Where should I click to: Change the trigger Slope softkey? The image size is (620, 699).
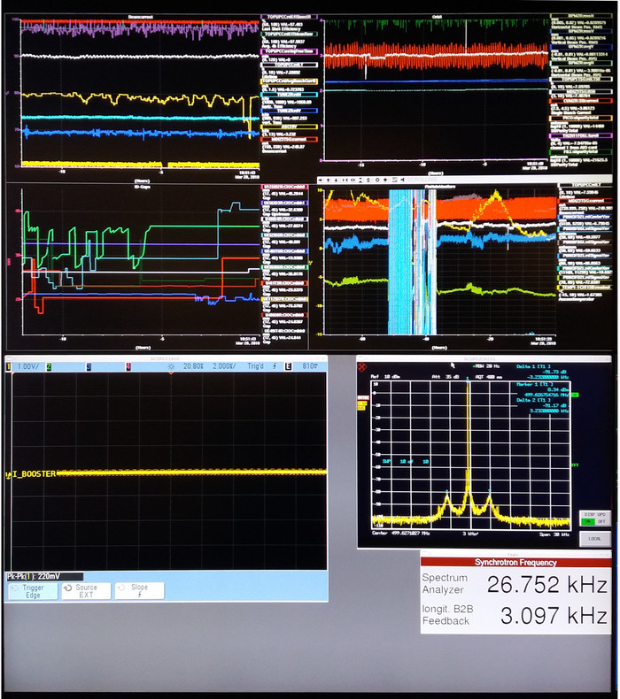pyautogui.click(x=139, y=591)
